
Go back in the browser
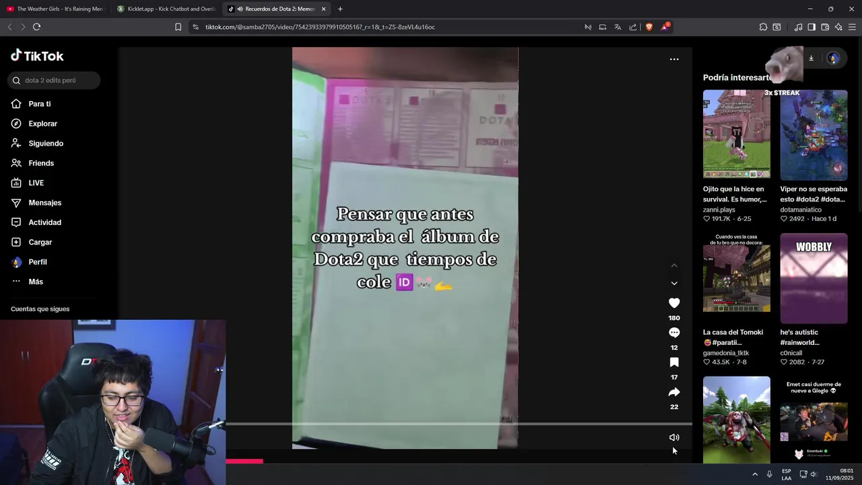tap(9, 27)
